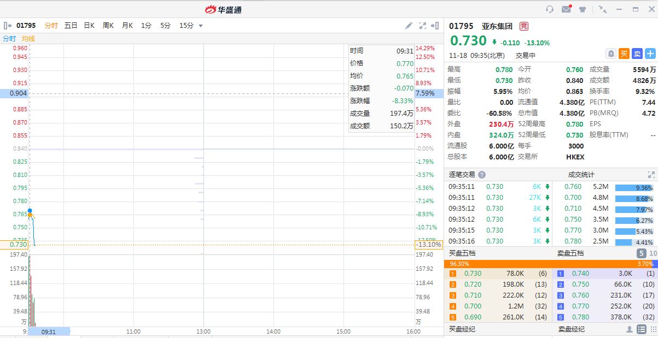Set price alert bell icon
658x338 pixels.
pos(611,54)
